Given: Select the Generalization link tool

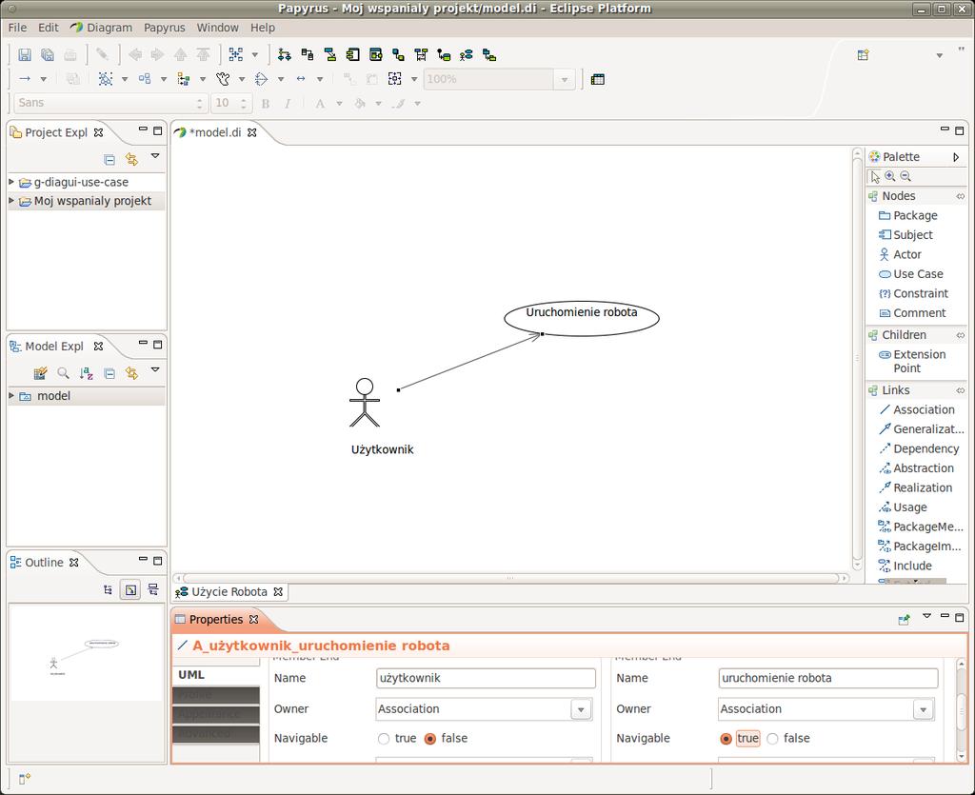Looking at the screenshot, I should [x=921, y=429].
